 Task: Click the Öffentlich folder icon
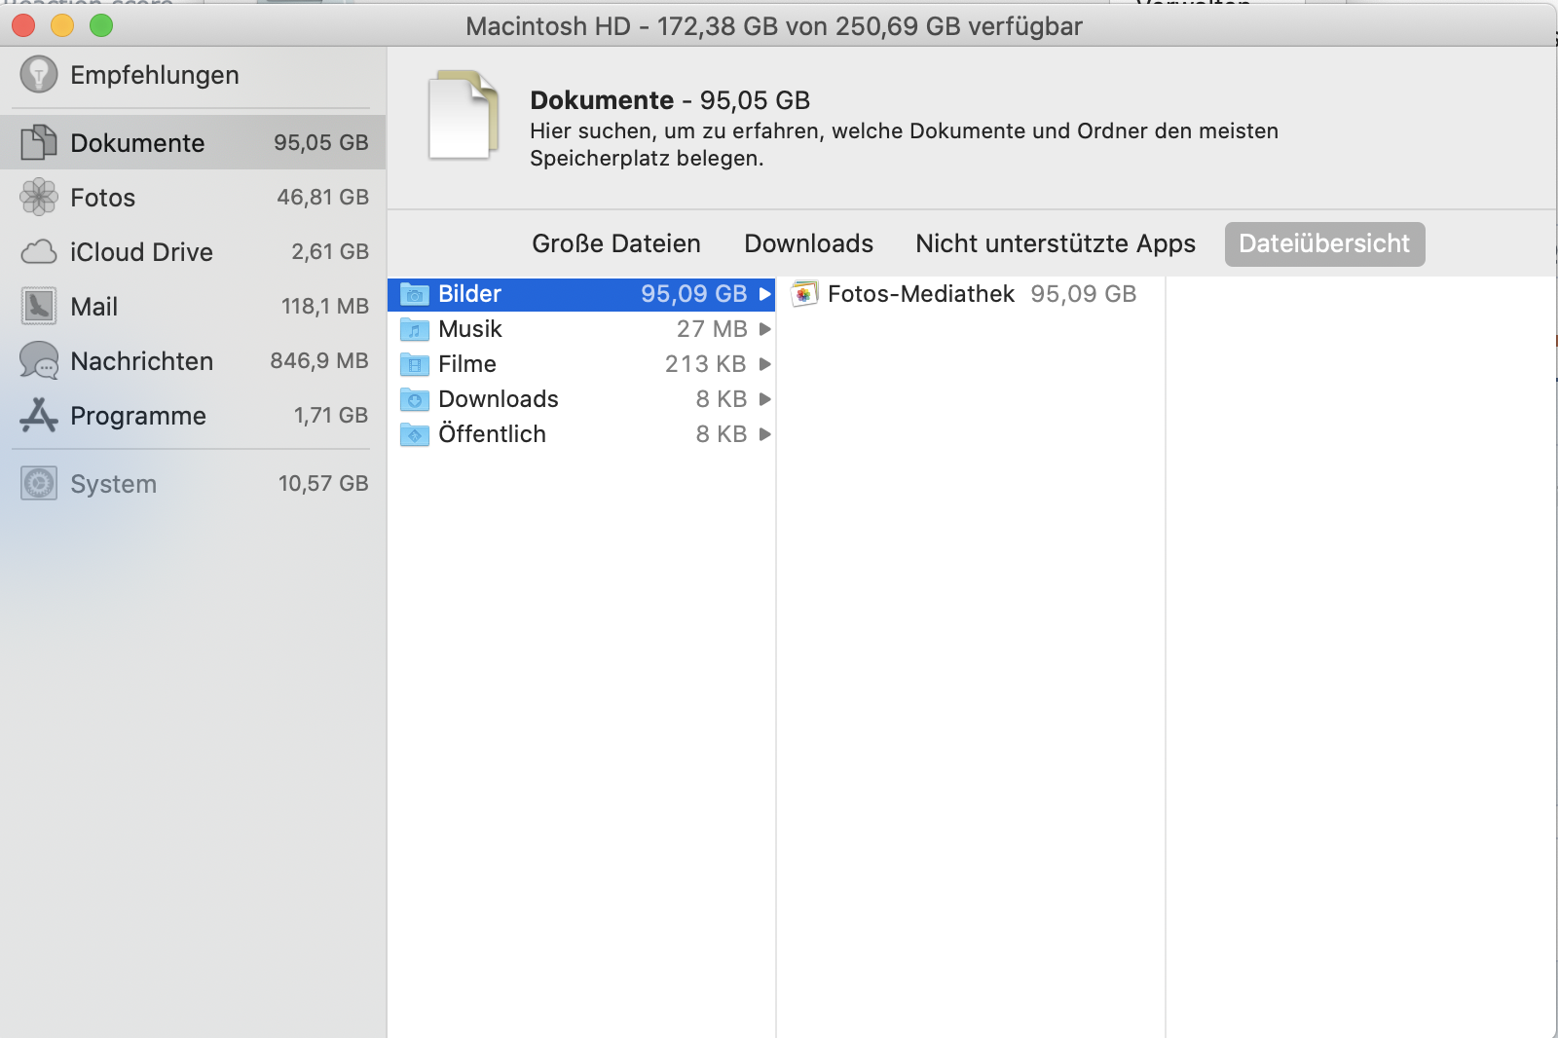pyautogui.click(x=415, y=434)
